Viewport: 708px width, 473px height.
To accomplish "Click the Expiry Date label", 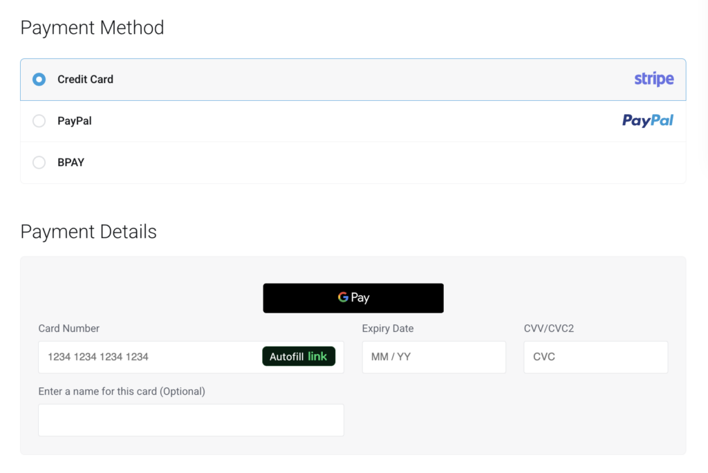I will [388, 328].
